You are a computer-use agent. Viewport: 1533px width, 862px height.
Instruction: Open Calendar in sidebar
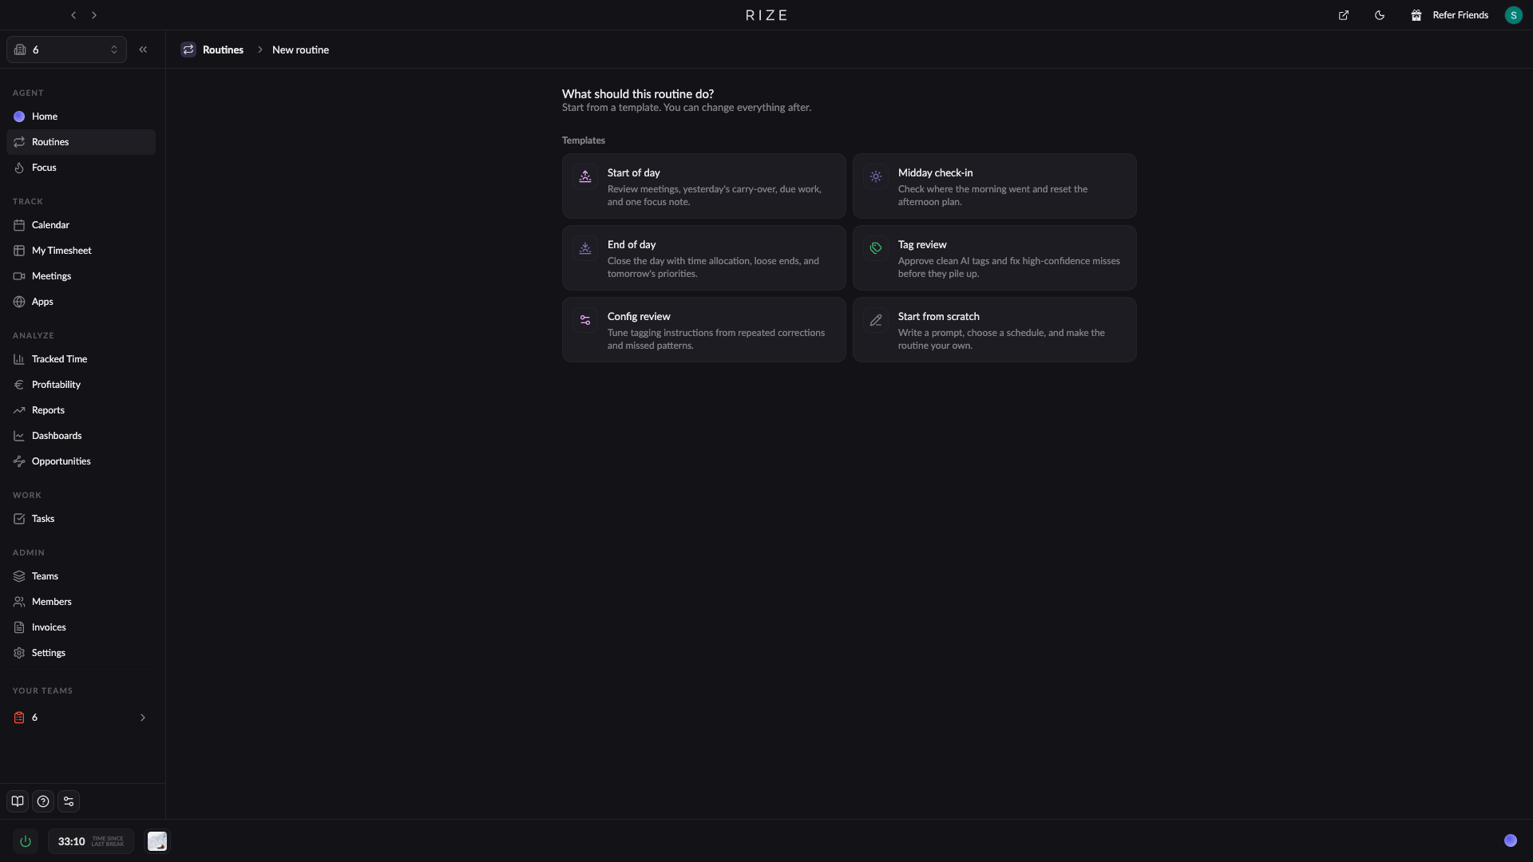click(81, 225)
